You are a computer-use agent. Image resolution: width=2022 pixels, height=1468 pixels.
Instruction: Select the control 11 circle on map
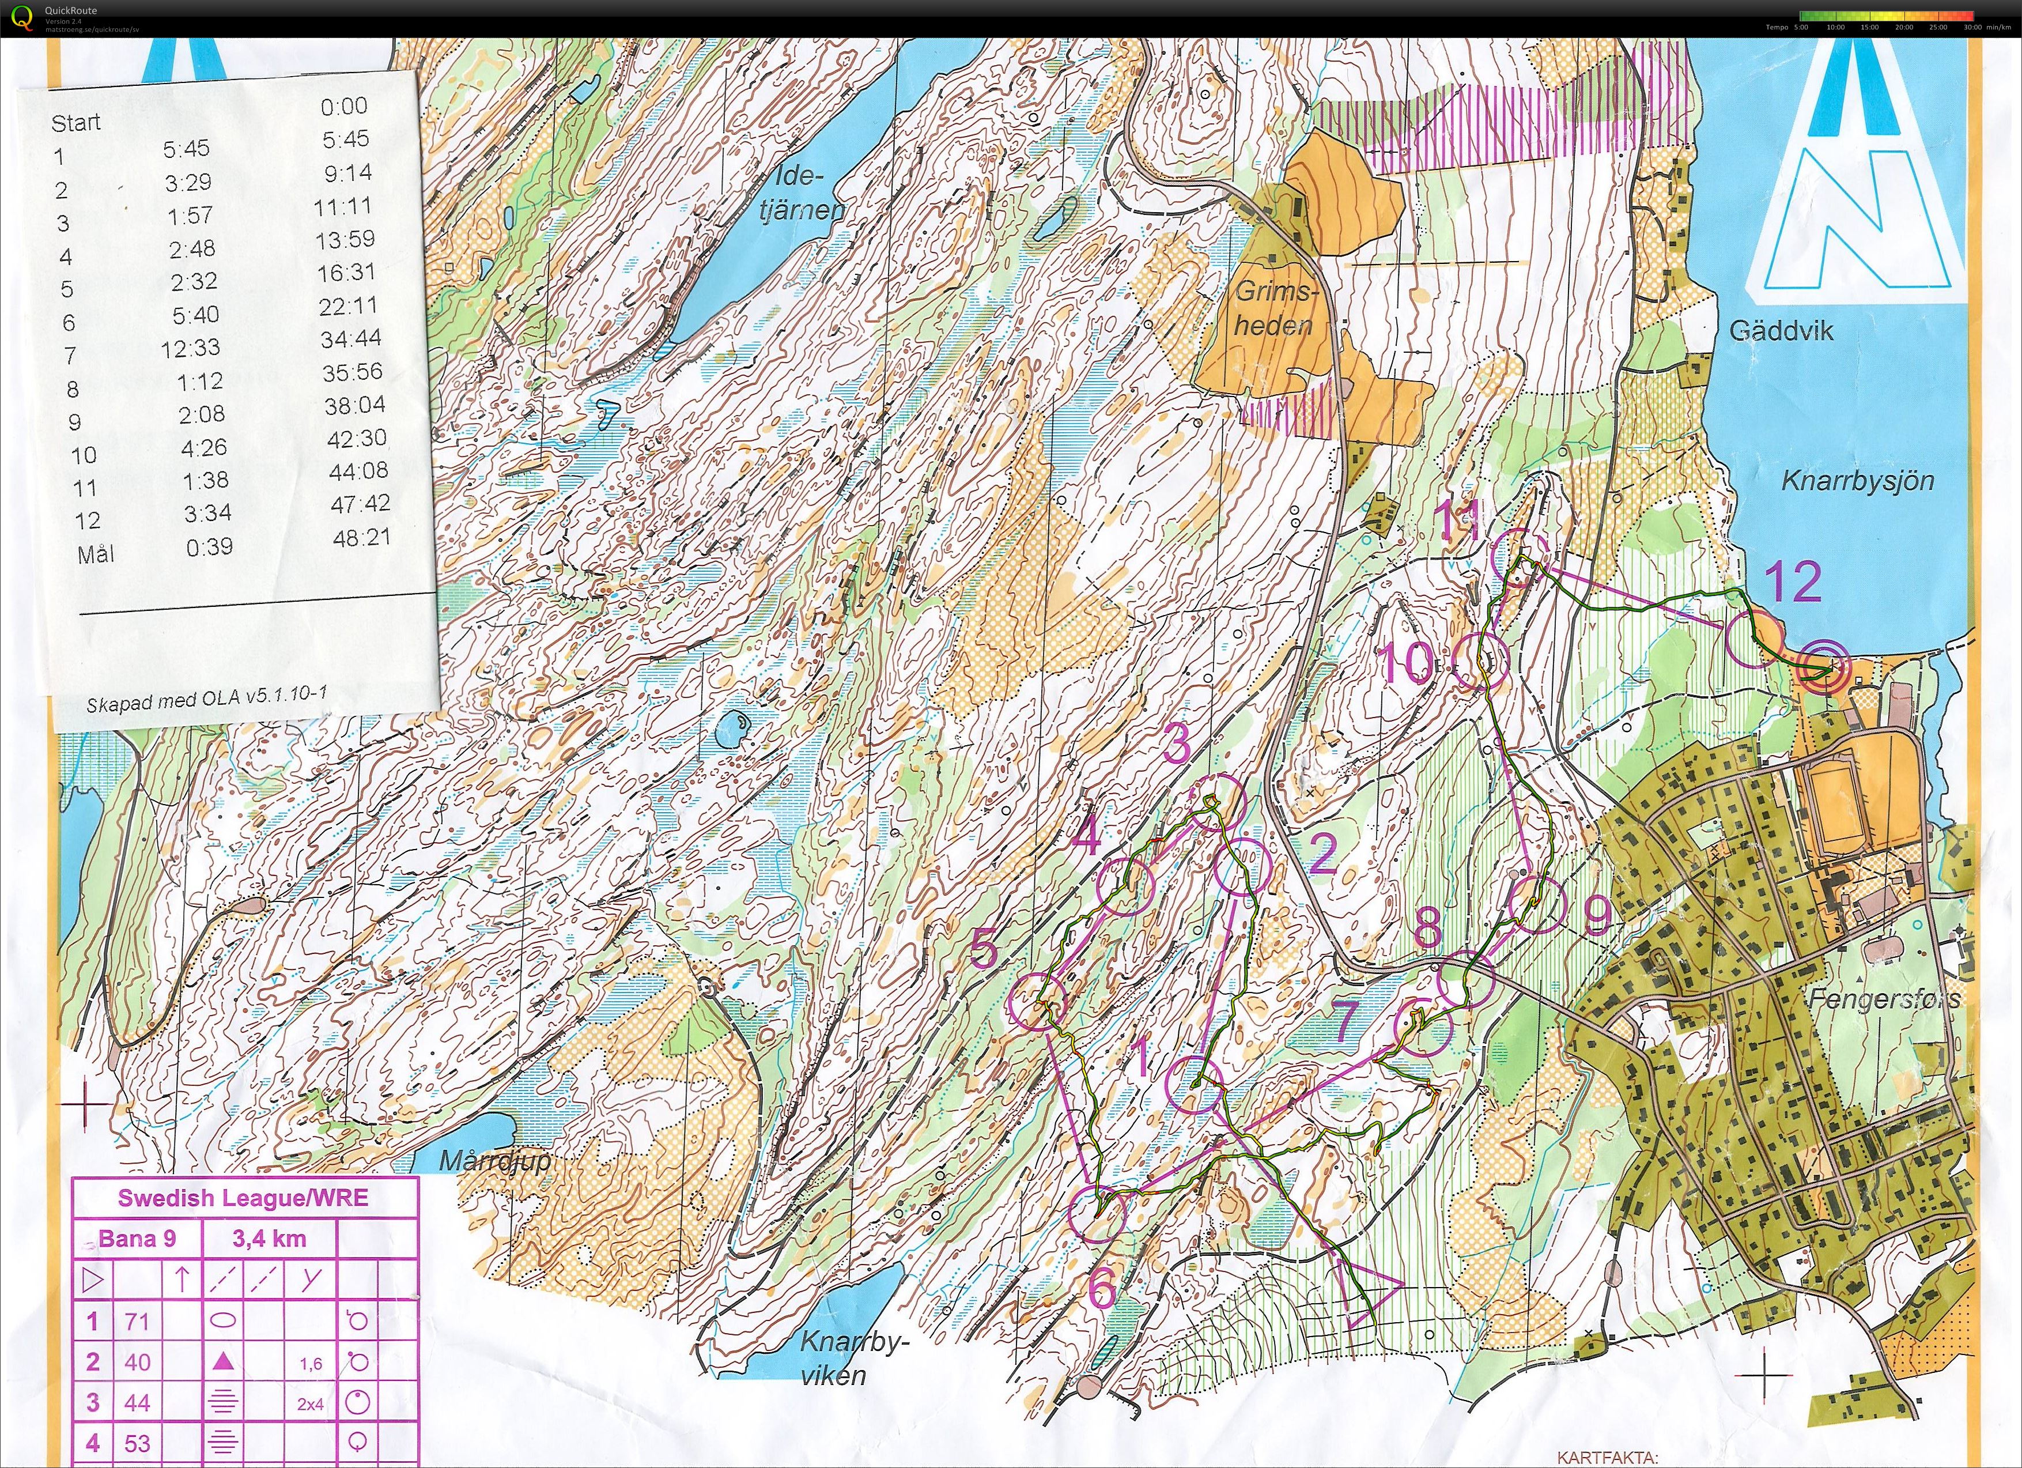coord(1521,557)
